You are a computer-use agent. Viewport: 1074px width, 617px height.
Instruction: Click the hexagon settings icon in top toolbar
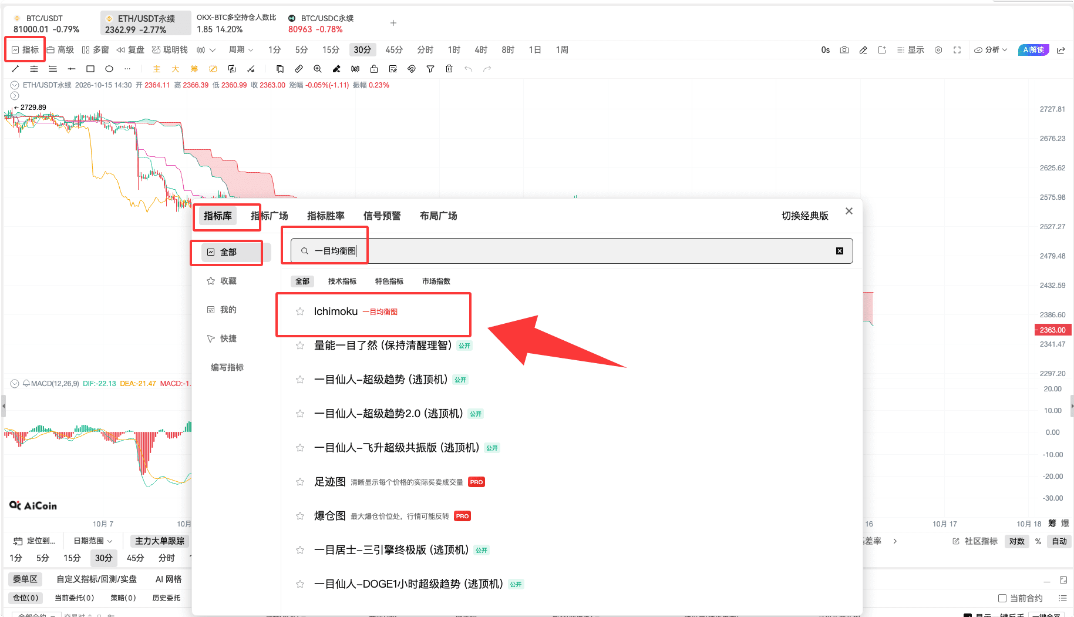point(938,50)
